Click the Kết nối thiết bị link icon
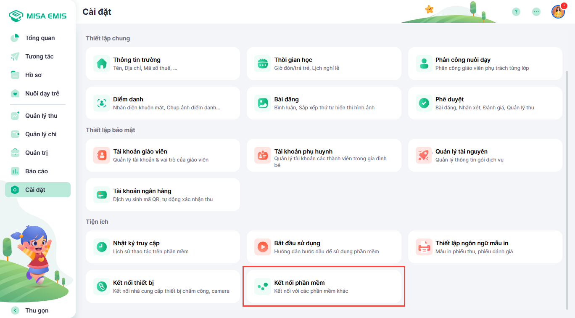575x318 pixels. click(102, 286)
